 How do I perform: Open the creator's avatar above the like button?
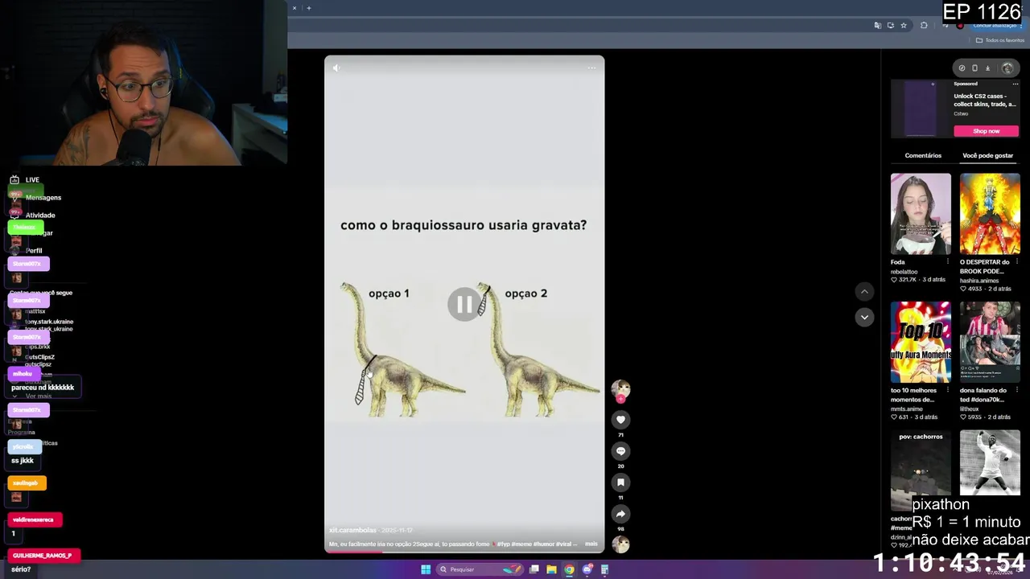tap(620, 390)
